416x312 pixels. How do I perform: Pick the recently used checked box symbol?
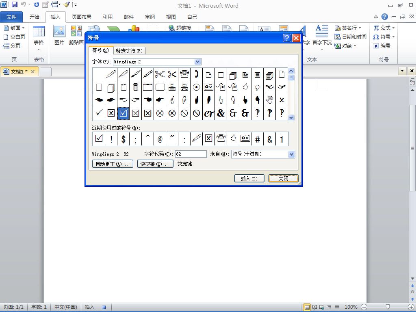(99, 139)
